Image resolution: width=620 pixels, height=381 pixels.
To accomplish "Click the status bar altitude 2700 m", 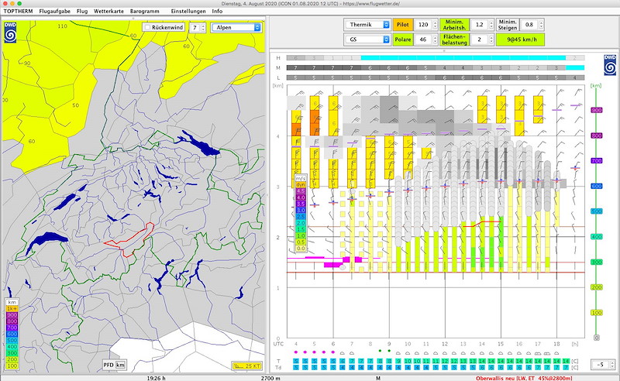I will click(x=270, y=378).
